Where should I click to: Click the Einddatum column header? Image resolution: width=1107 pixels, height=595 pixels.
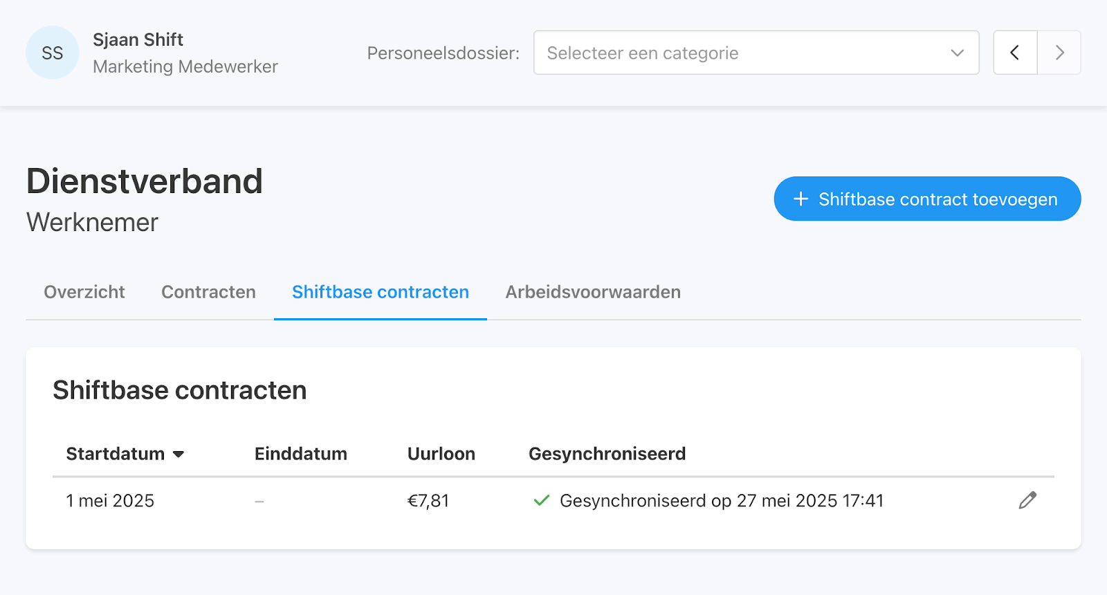pos(301,454)
